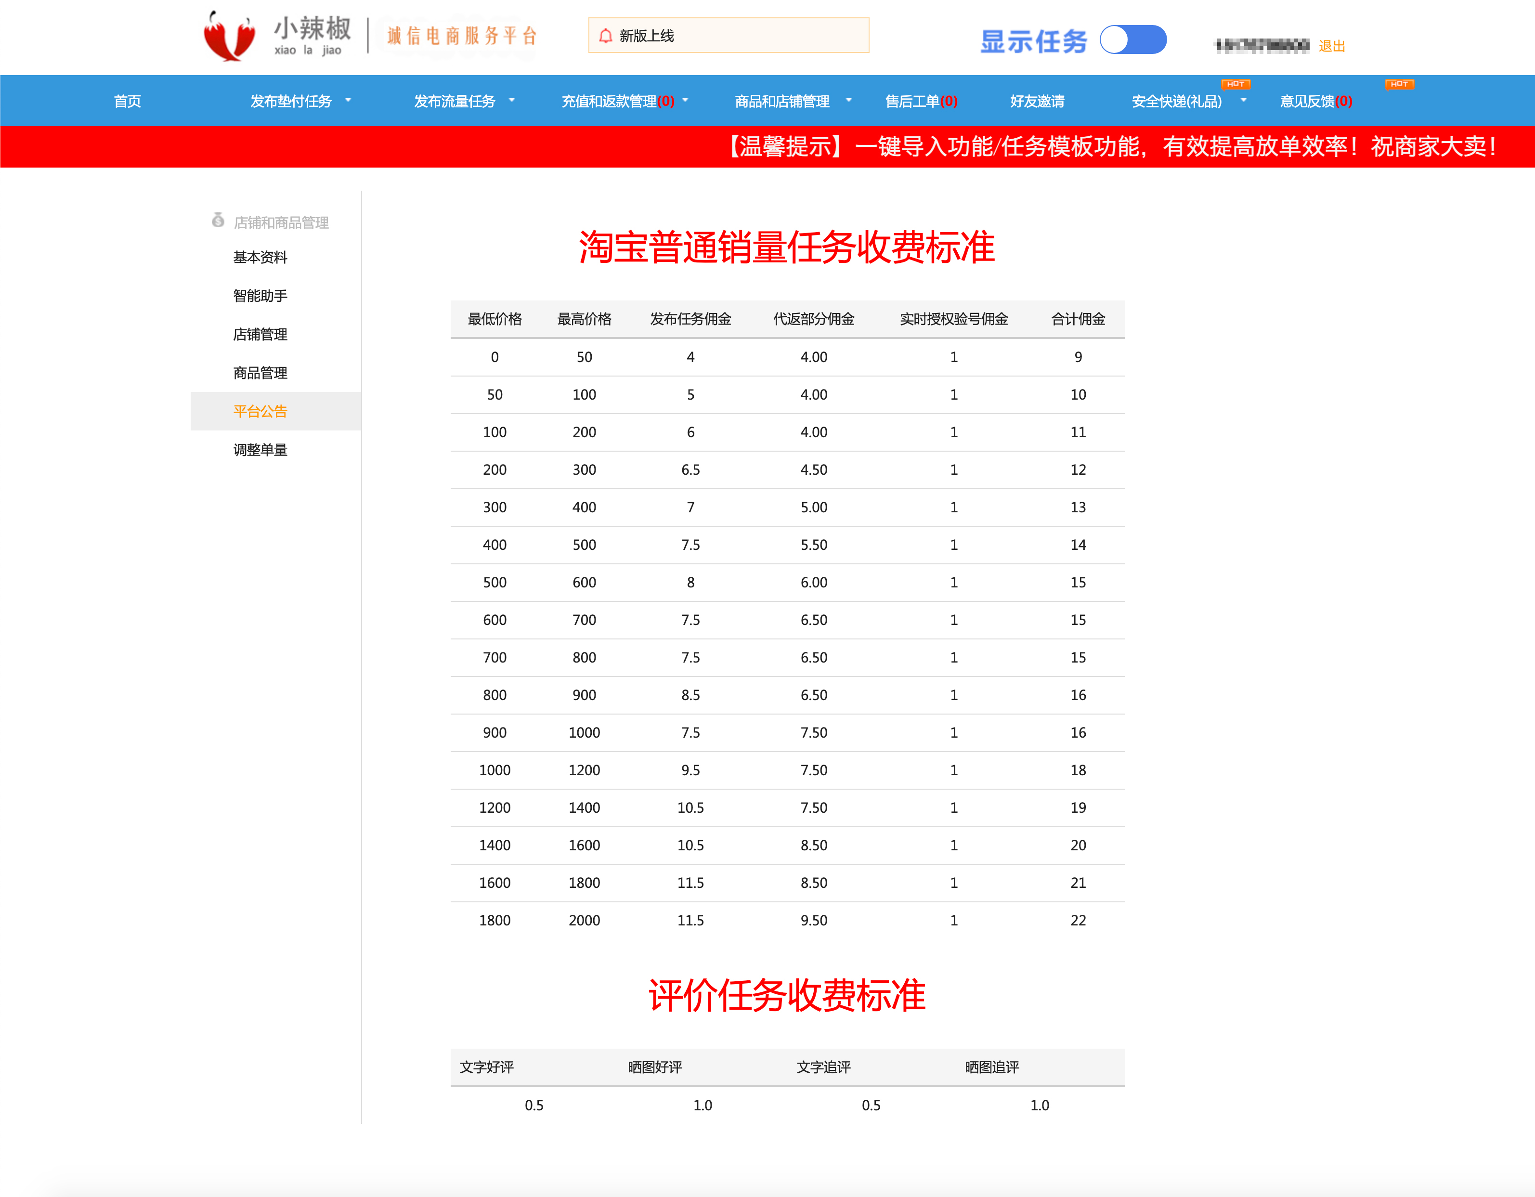Click the 代返部分佣金 column header
1535x1197 pixels.
click(814, 319)
